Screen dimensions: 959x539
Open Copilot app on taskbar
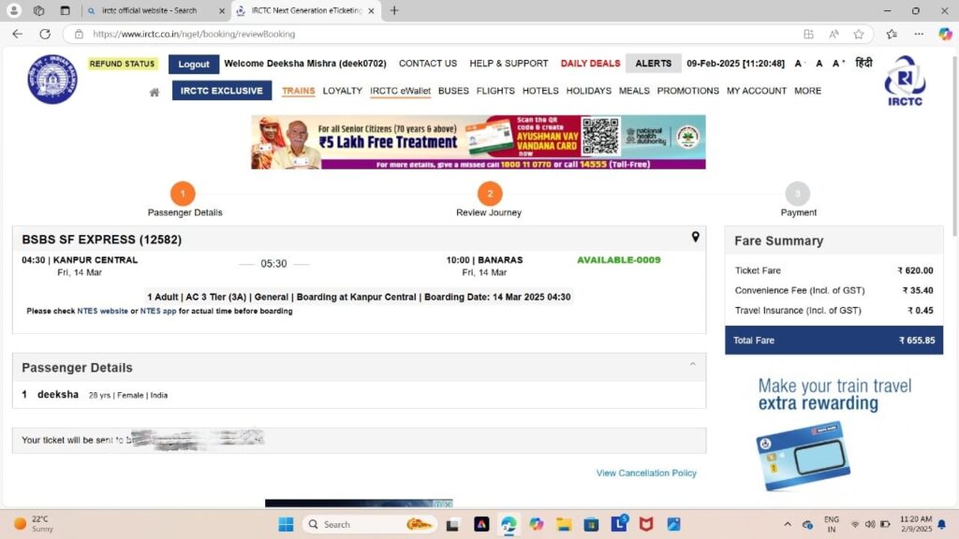[x=537, y=524]
